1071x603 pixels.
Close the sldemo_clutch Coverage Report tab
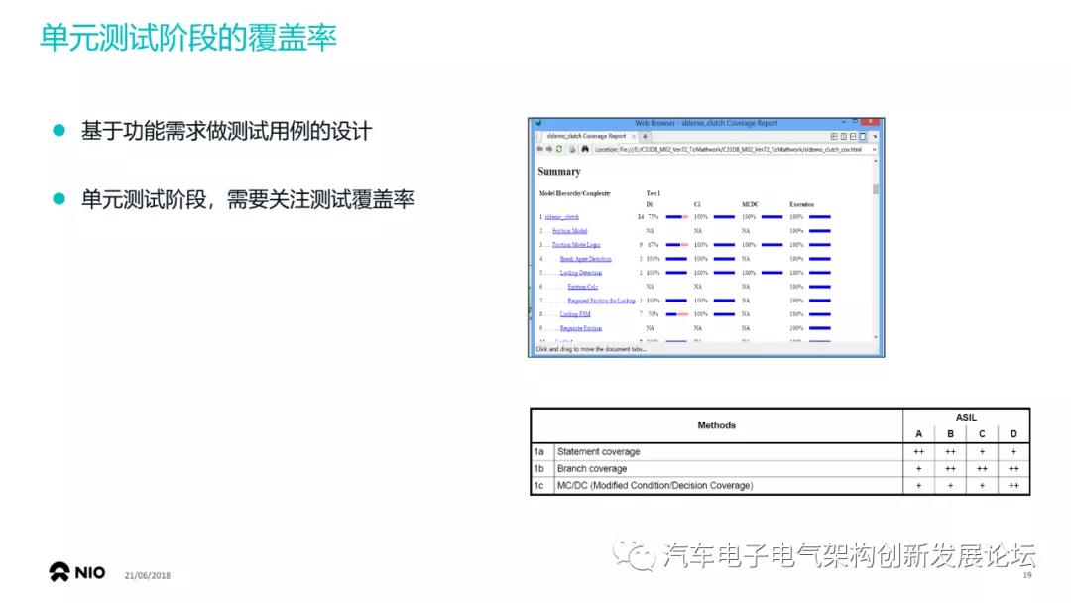pos(633,137)
